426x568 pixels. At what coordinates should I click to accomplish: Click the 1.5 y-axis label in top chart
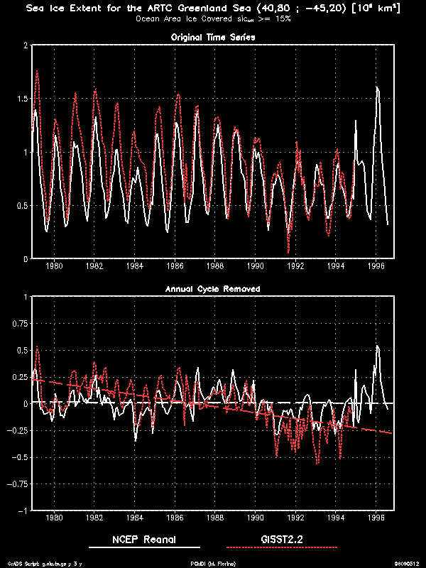tap(21, 99)
